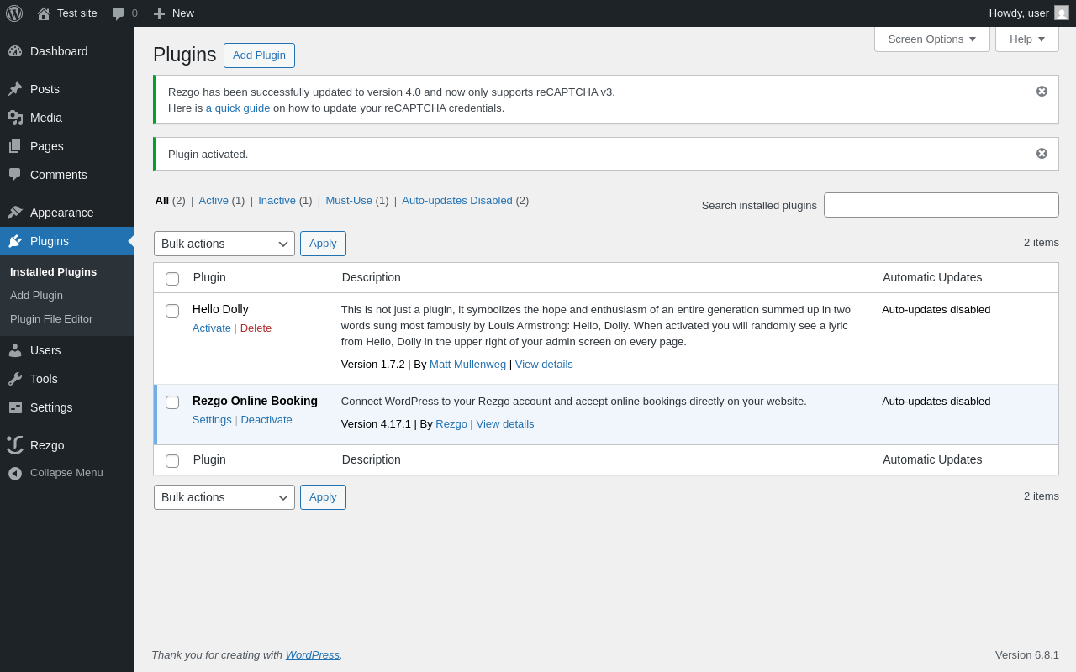Viewport: 1076px width, 672px height.
Task: Click the Tools wrench icon
Action: click(15, 379)
